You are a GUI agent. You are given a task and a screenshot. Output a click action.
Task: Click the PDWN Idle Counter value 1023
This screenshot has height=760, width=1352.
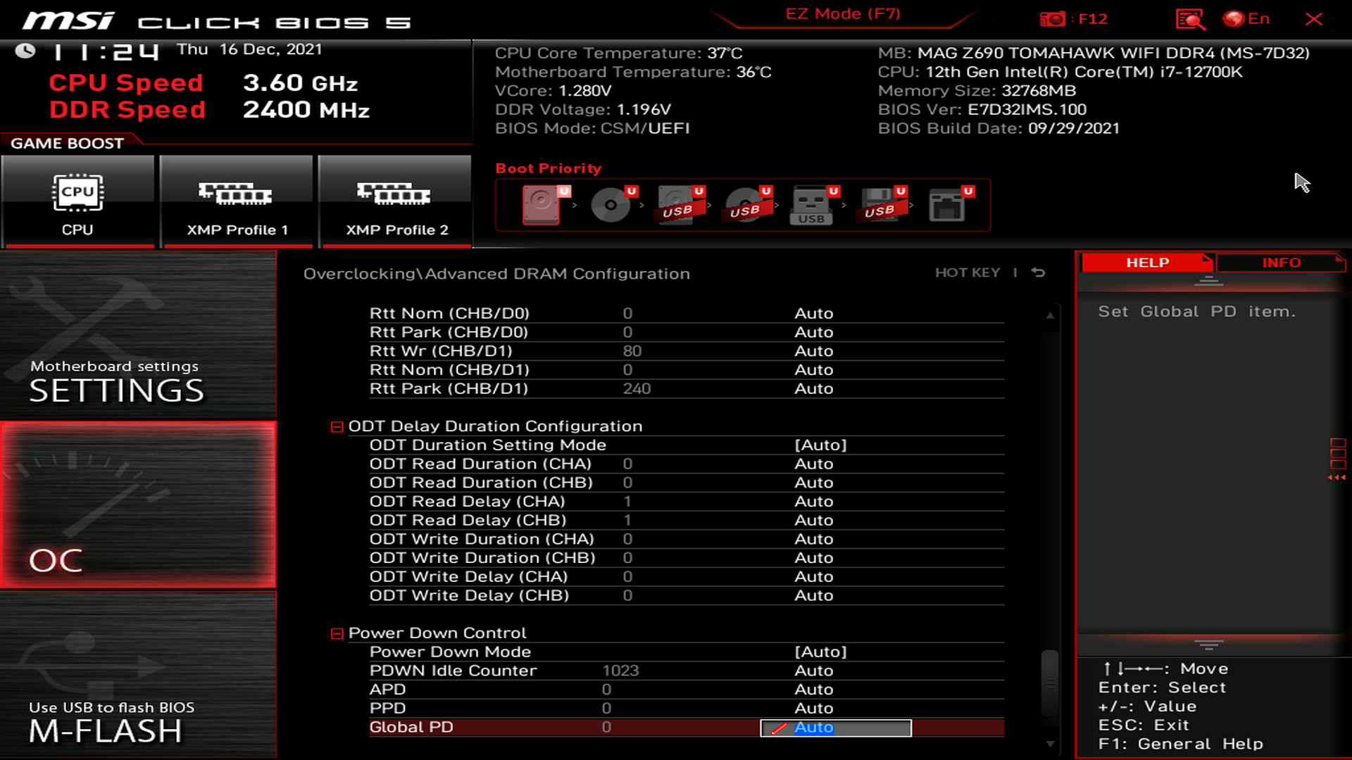[x=620, y=671]
